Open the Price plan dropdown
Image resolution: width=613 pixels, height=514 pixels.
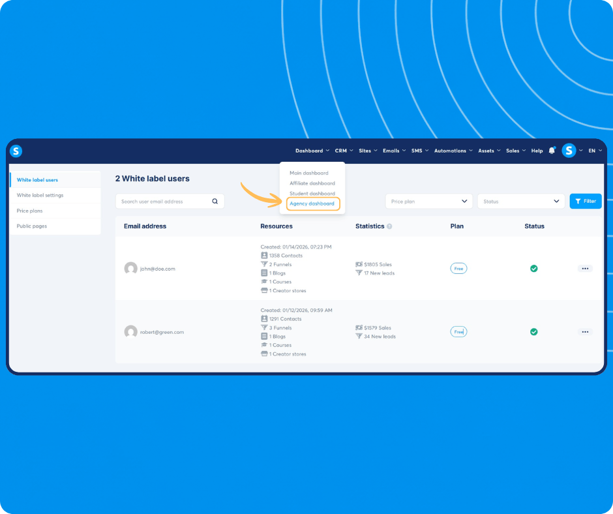[429, 201]
